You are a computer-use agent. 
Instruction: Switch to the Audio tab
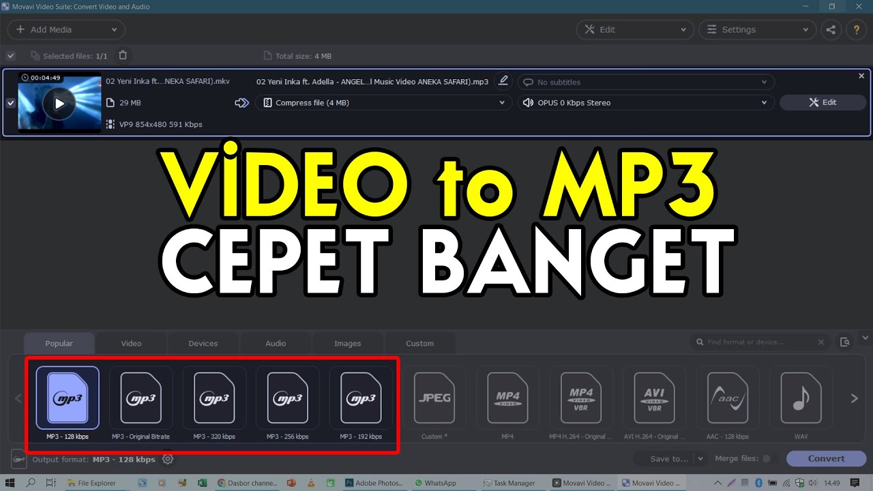(276, 343)
